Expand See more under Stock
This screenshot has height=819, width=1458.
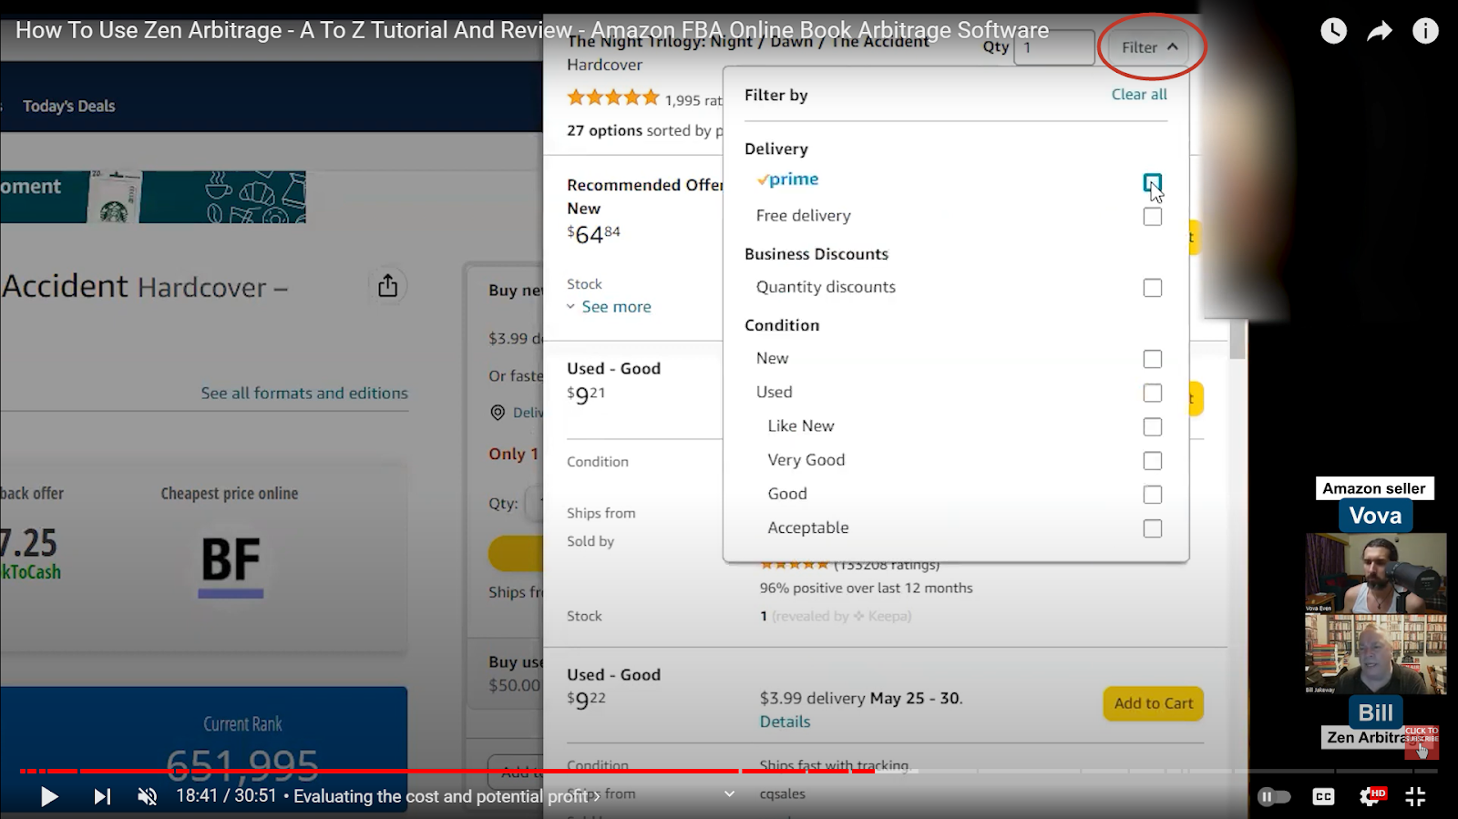(x=616, y=307)
